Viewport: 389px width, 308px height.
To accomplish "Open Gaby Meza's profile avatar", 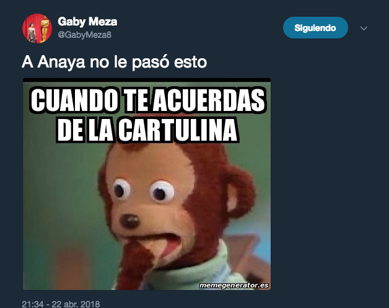I will (37, 29).
